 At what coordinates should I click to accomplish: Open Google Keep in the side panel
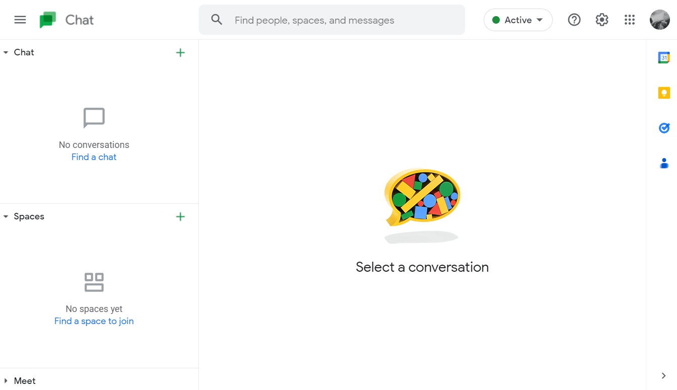point(664,93)
